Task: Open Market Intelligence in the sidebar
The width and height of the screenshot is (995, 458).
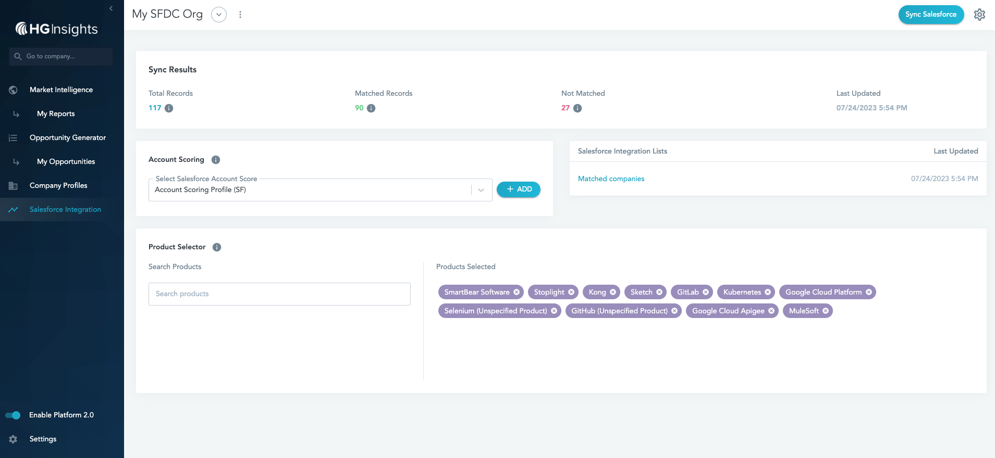Action: pos(61,90)
